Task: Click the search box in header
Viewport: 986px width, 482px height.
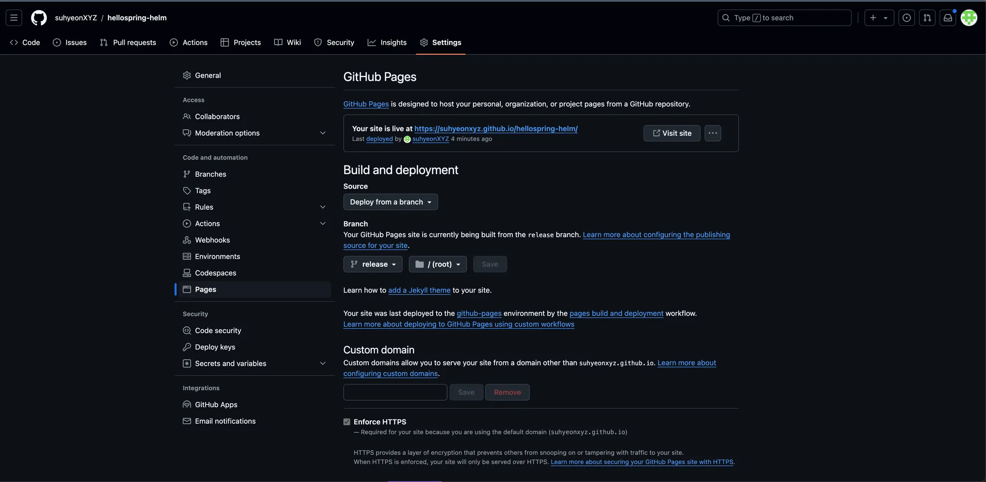Action: point(784,18)
